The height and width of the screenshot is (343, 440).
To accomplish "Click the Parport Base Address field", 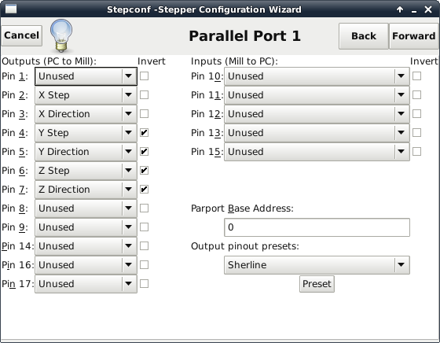I will click(x=317, y=227).
